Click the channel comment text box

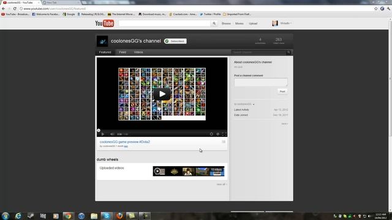[261, 82]
